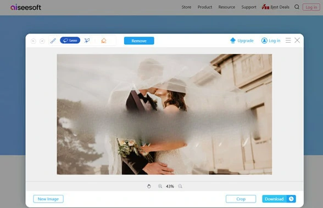Open the Support menu
Screen dimensions: 323x208
(249, 7)
